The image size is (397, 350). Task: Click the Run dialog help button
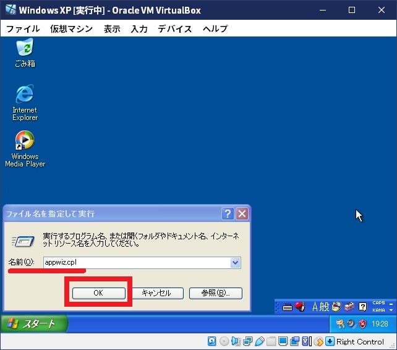pyautogui.click(x=228, y=213)
